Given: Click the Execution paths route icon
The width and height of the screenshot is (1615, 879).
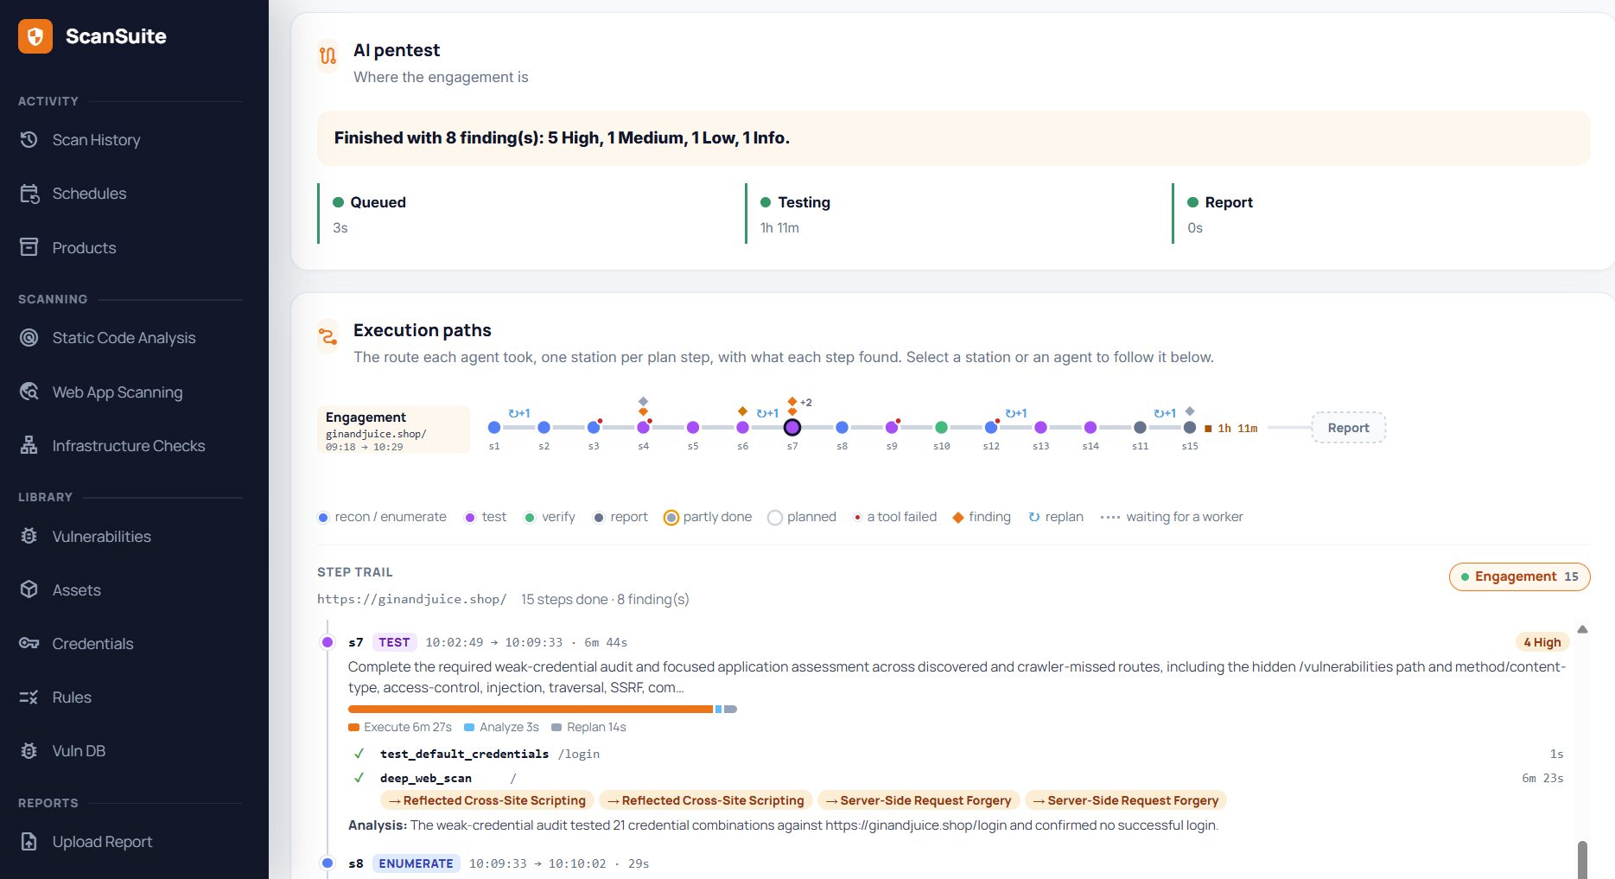Looking at the screenshot, I should tap(328, 336).
